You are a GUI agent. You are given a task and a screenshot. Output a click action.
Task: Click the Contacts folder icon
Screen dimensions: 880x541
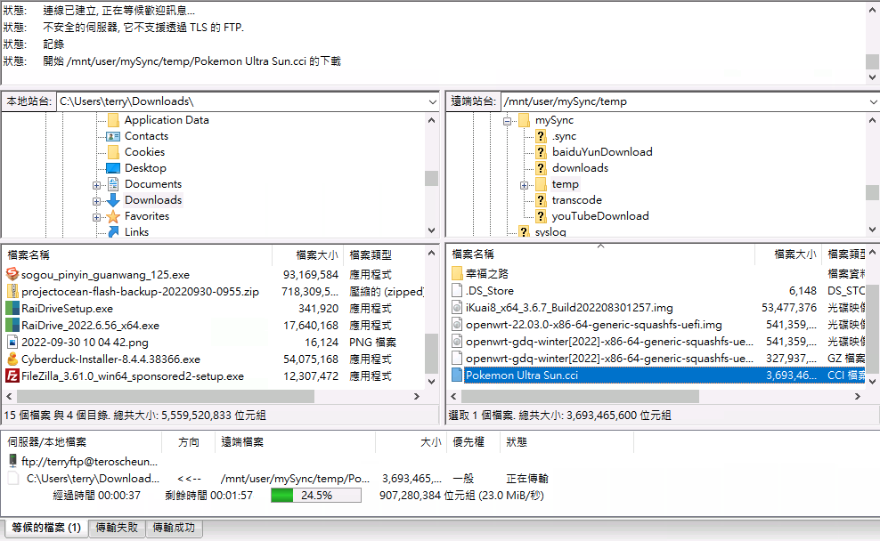pyautogui.click(x=113, y=136)
